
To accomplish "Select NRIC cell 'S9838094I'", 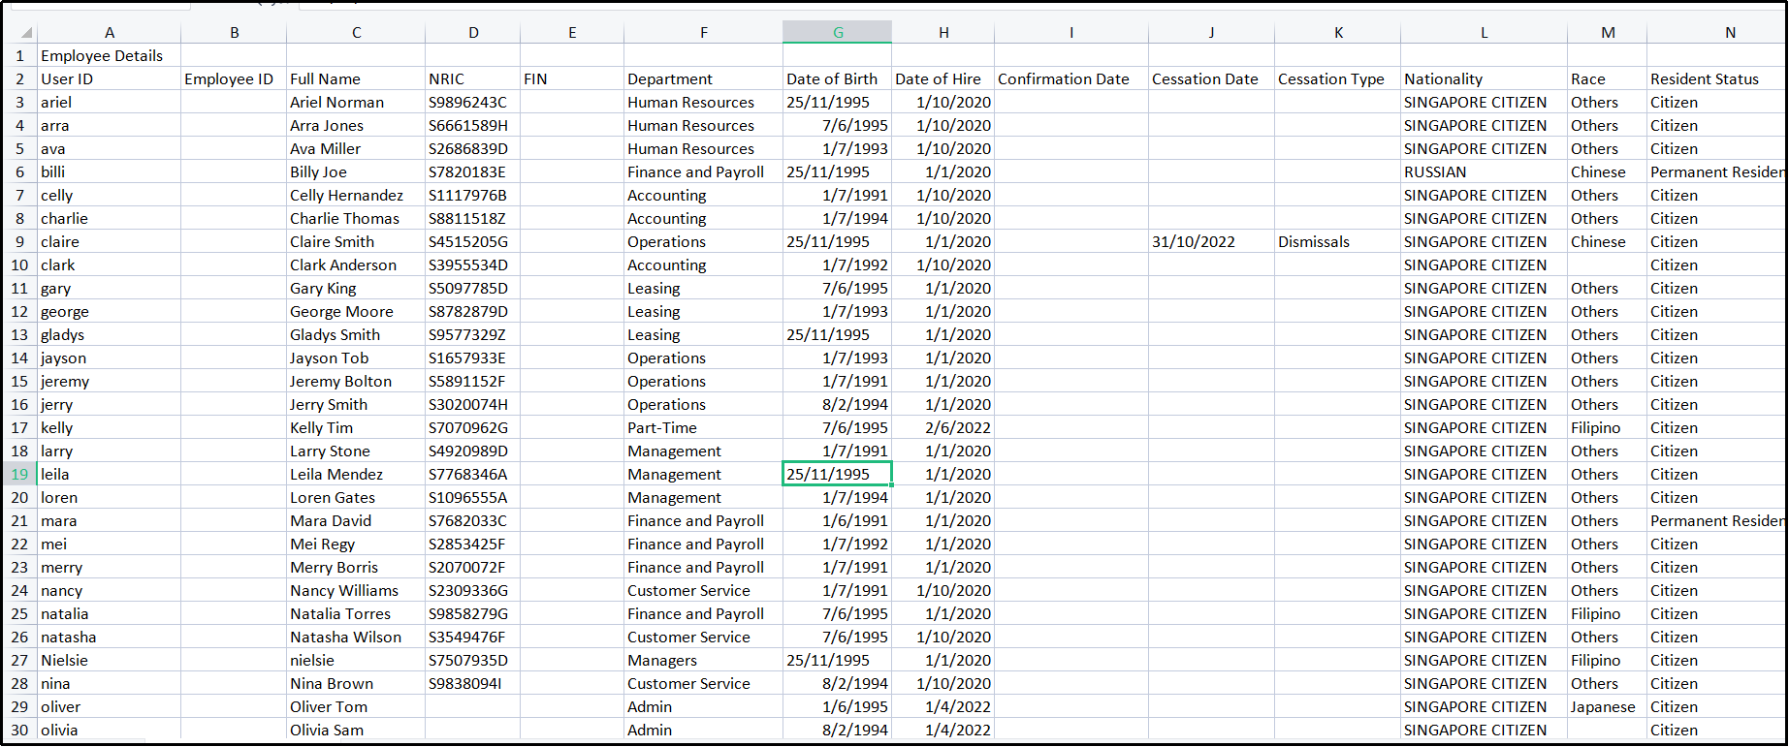I will click(473, 683).
